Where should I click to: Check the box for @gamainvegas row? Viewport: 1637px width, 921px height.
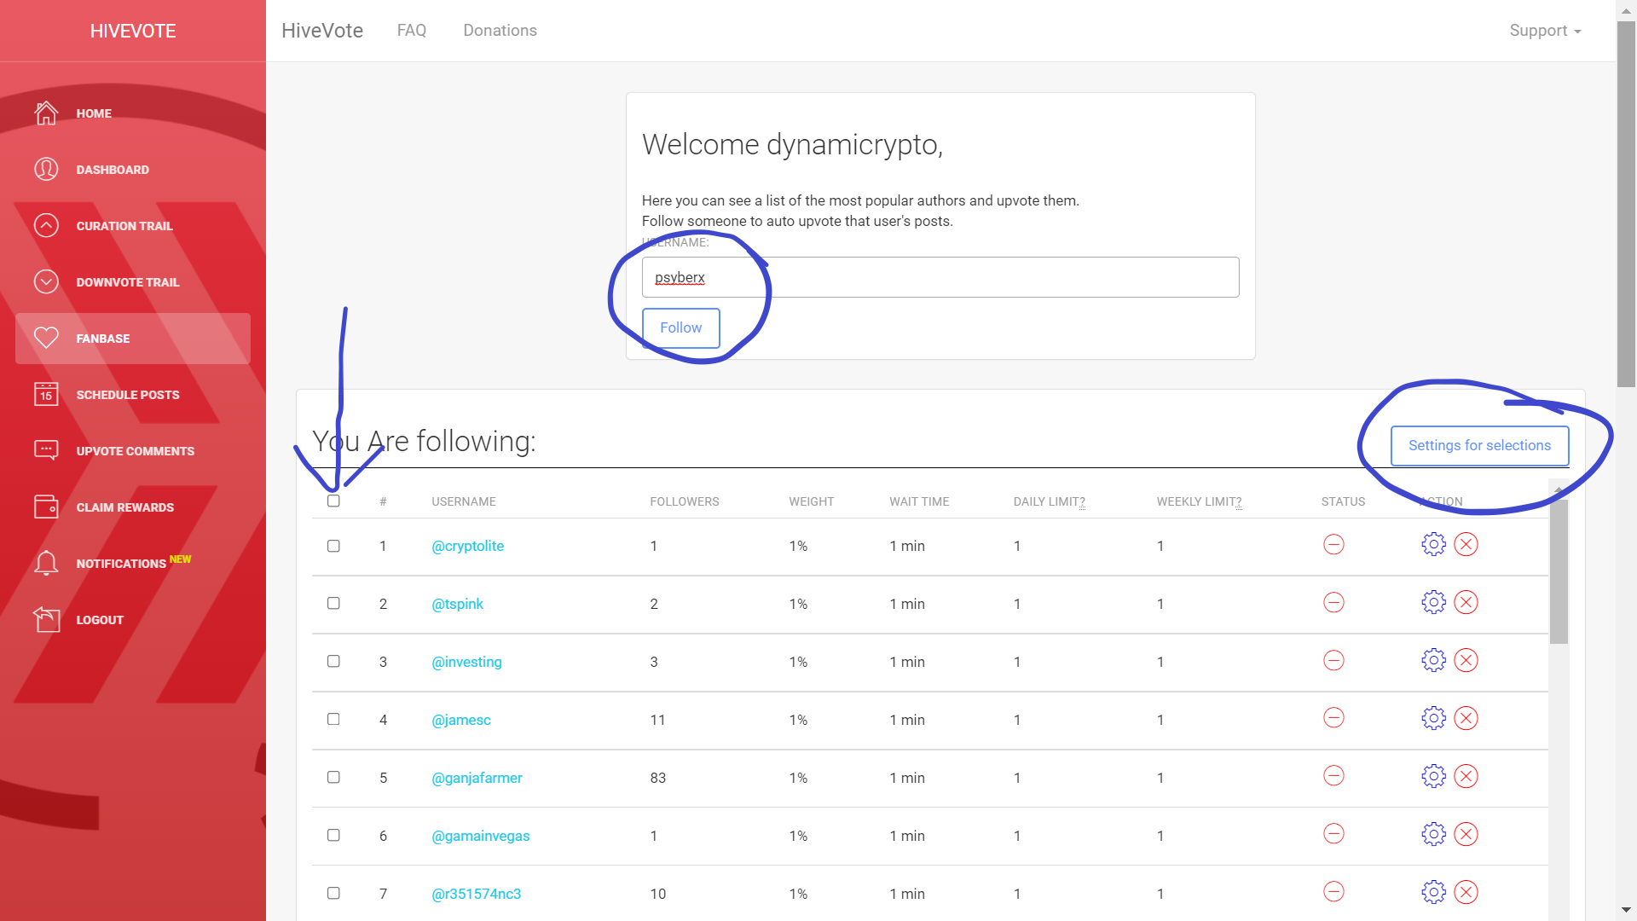click(333, 835)
